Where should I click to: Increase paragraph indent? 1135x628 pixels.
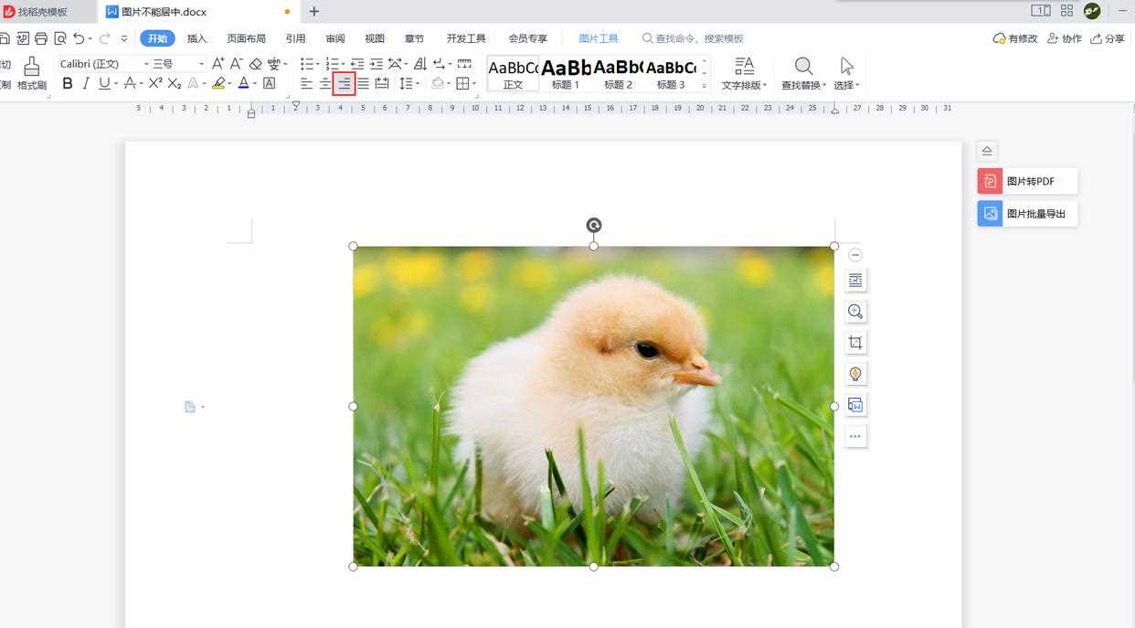click(376, 63)
